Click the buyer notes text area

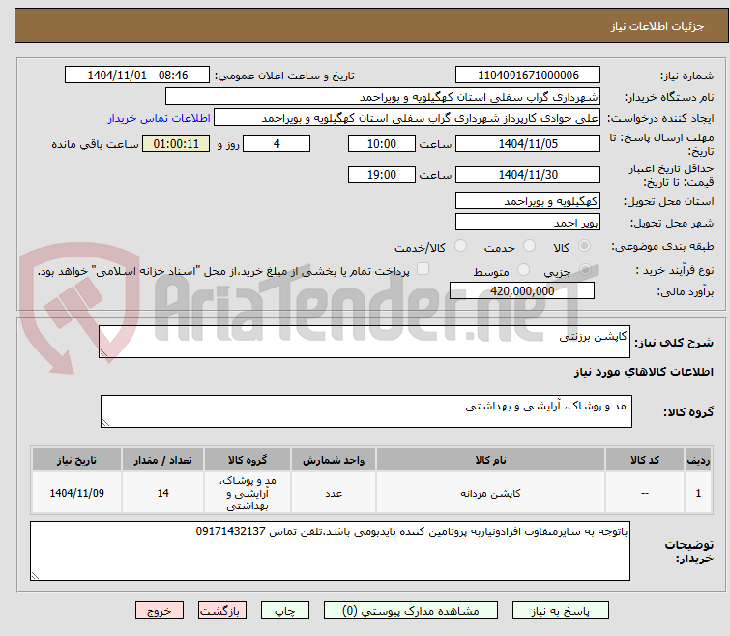pos(330,551)
